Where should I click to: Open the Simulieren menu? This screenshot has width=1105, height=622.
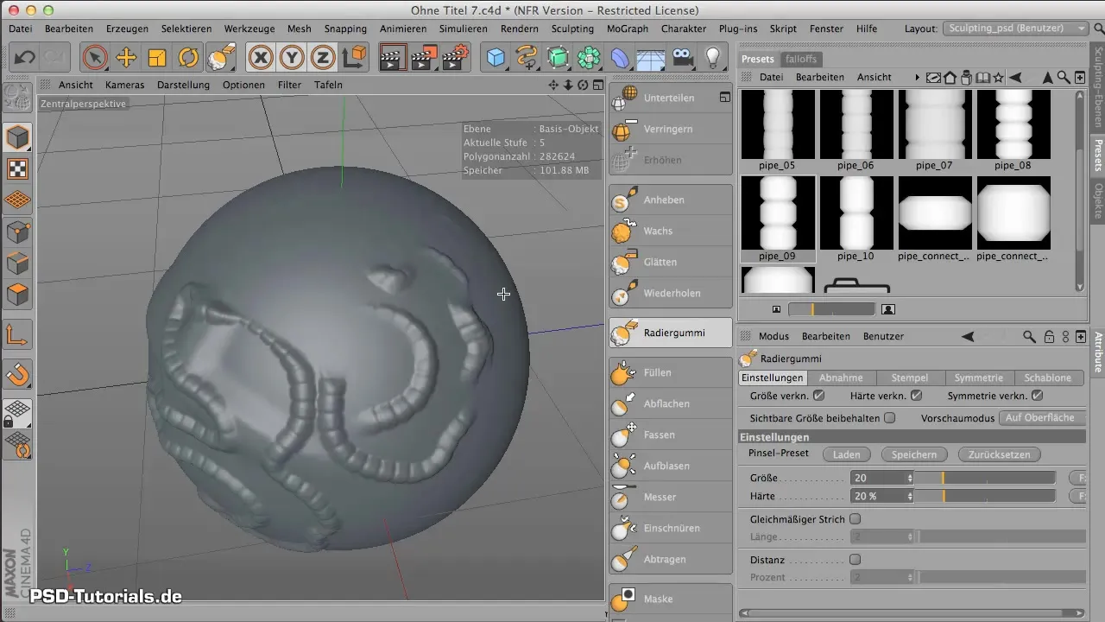pyautogui.click(x=464, y=29)
